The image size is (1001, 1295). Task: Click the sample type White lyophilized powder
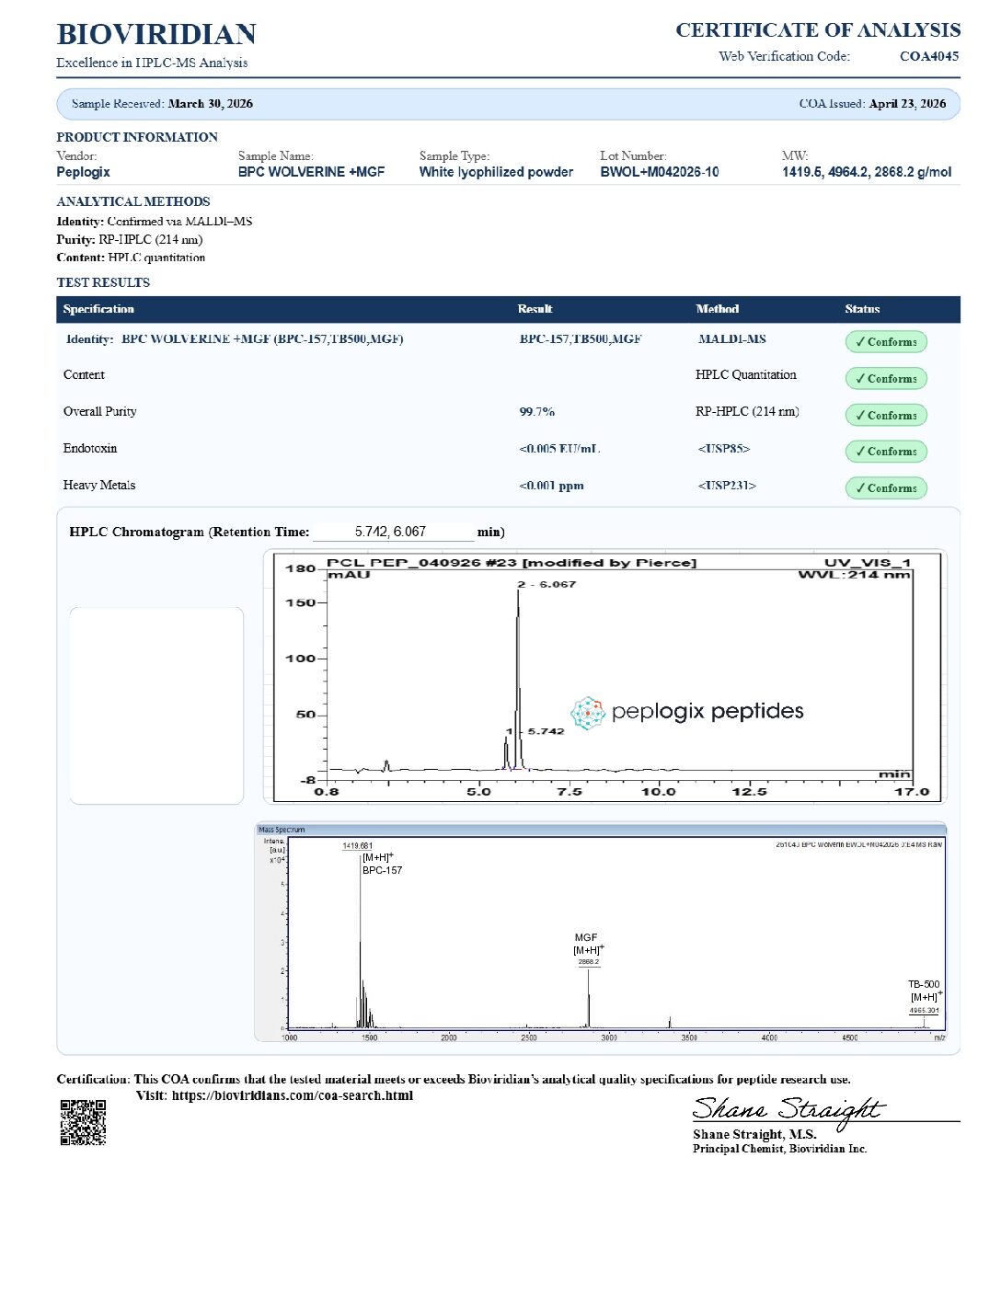click(x=496, y=172)
